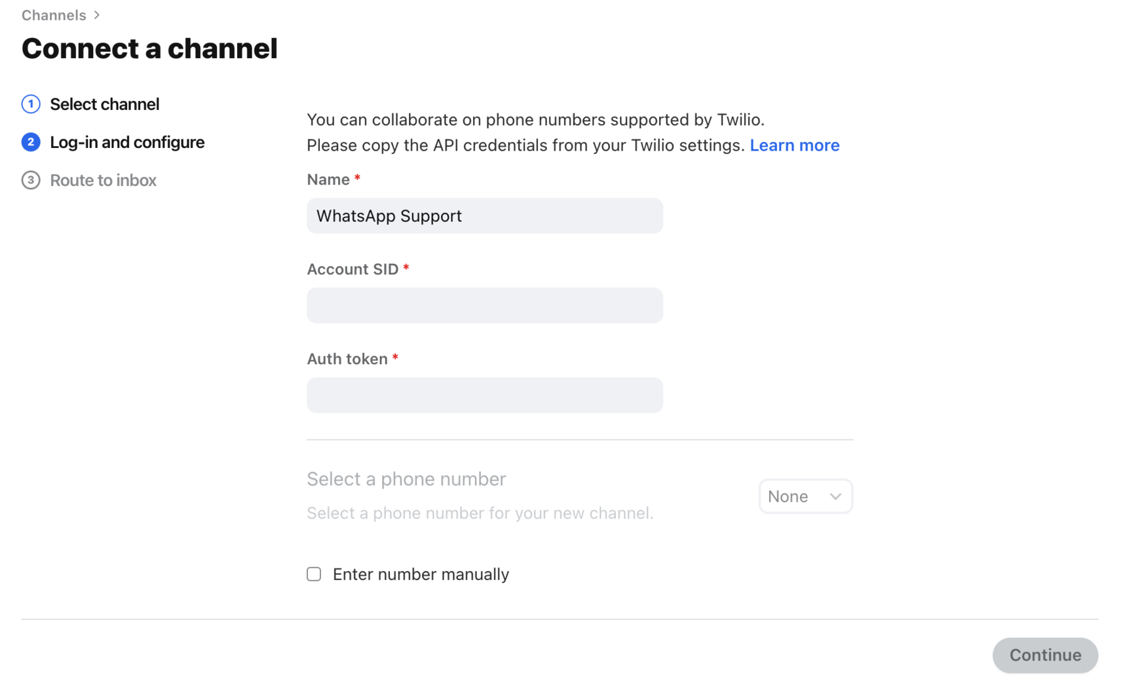Select the Select channel step label
This screenshot has width=1127, height=681.
[x=104, y=103]
